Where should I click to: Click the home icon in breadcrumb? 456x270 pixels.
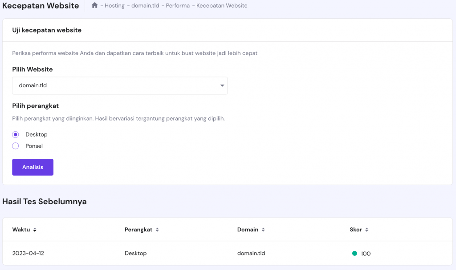tap(94, 6)
